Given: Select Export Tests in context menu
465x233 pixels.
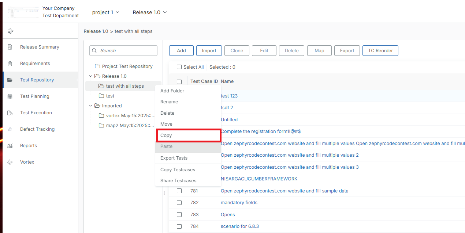Looking at the screenshot, I should (174, 158).
